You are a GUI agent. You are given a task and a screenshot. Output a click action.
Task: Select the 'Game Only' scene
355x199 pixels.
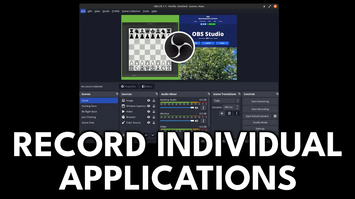tap(99, 123)
